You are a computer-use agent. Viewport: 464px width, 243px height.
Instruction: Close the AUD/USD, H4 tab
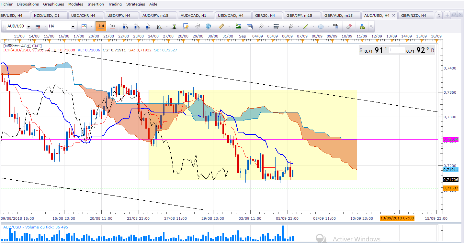click(393, 15)
